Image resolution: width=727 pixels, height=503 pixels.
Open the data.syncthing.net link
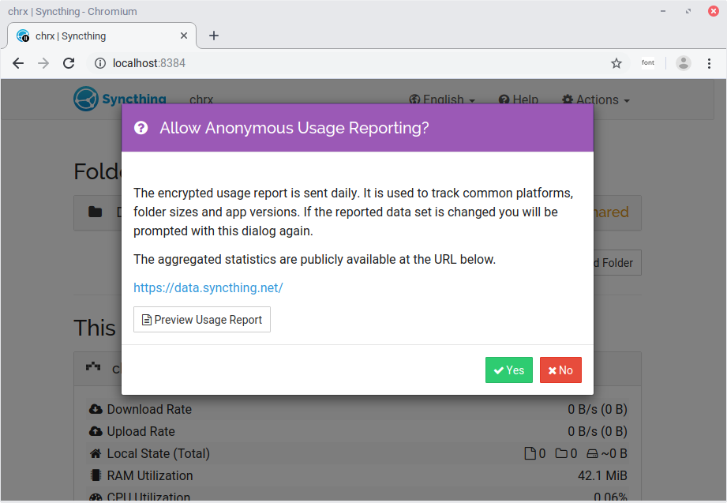[x=208, y=287]
